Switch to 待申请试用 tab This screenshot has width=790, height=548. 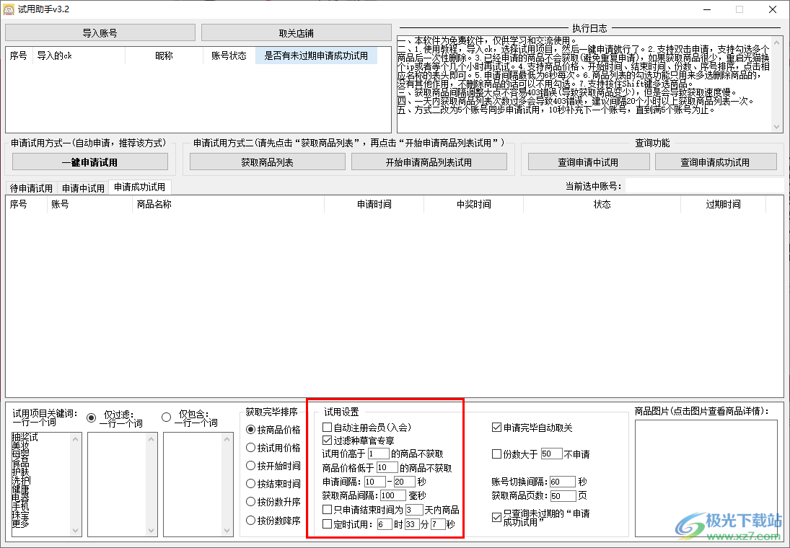tap(31, 188)
